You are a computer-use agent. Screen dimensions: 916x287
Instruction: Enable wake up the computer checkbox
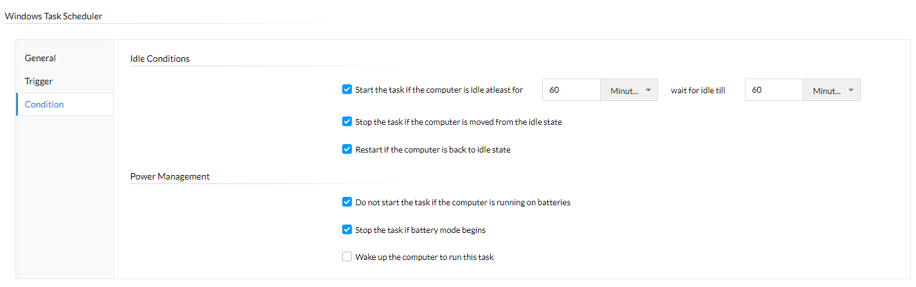(x=347, y=257)
